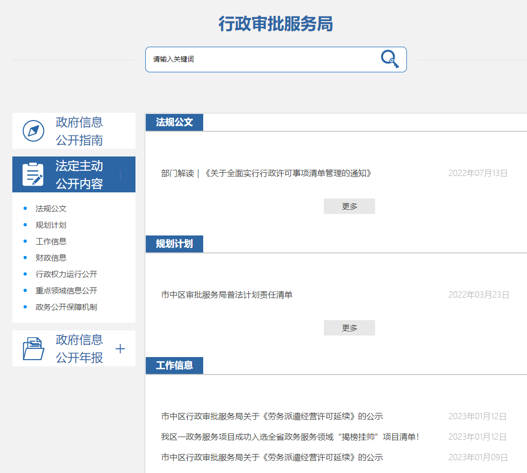Screen dimensions: 527x473
Task: Go to 规划计划 in sidebar list
Action: tap(51, 225)
